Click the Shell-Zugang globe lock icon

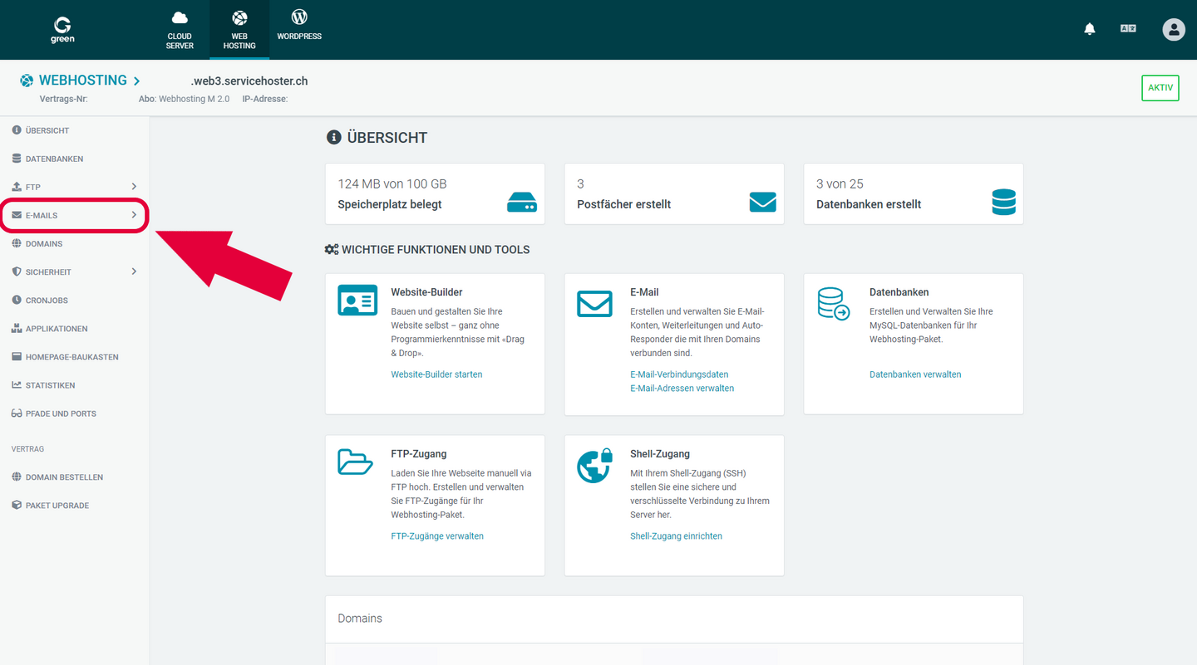594,466
